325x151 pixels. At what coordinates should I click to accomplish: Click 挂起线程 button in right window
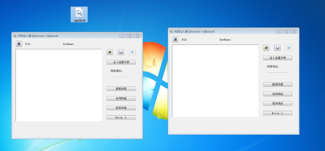tap(278, 84)
